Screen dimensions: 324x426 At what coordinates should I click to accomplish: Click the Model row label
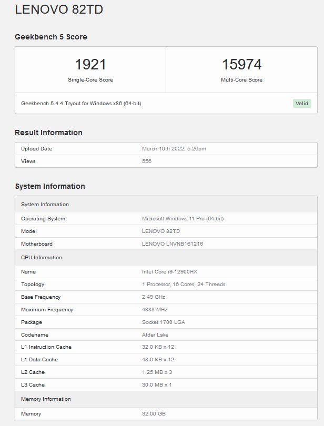(x=29, y=231)
